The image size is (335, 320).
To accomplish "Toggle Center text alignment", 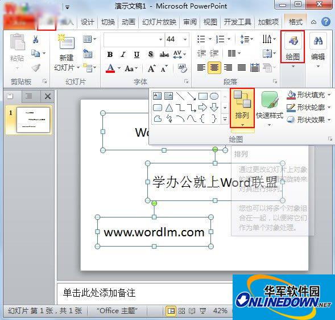I will point(214,68).
